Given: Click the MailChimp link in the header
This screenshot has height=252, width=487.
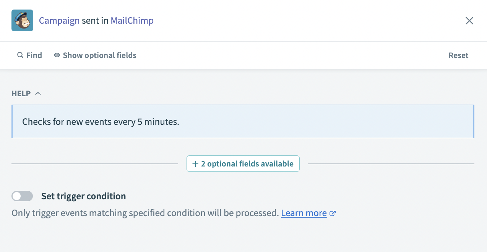Looking at the screenshot, I should pos(132,21).
